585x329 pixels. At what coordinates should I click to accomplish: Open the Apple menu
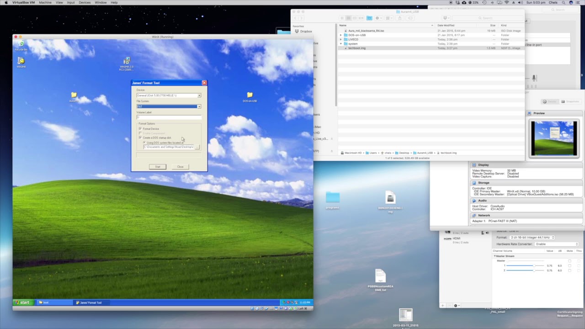click(x=6, y=2)
